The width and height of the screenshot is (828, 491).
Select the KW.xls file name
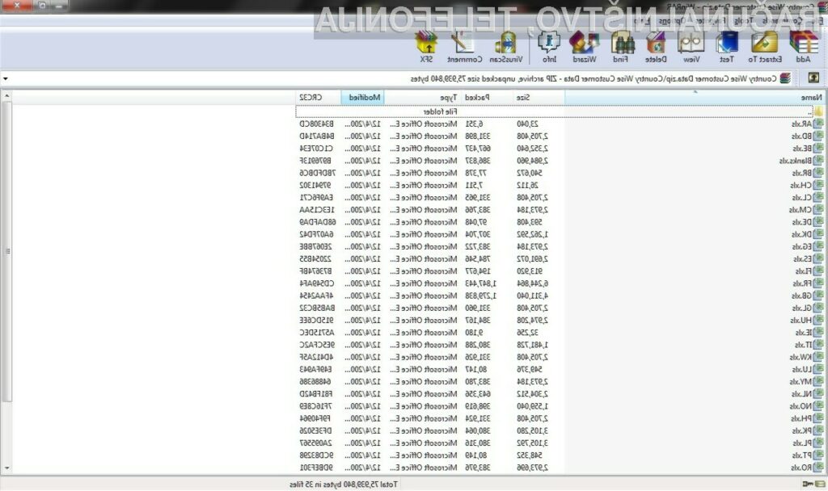801,357
